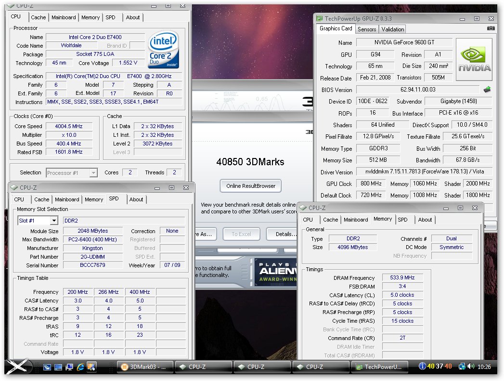Click the NVIDIA logo in GPU-Z
Viewport: 504px width, 381px height.
(474, 59)
